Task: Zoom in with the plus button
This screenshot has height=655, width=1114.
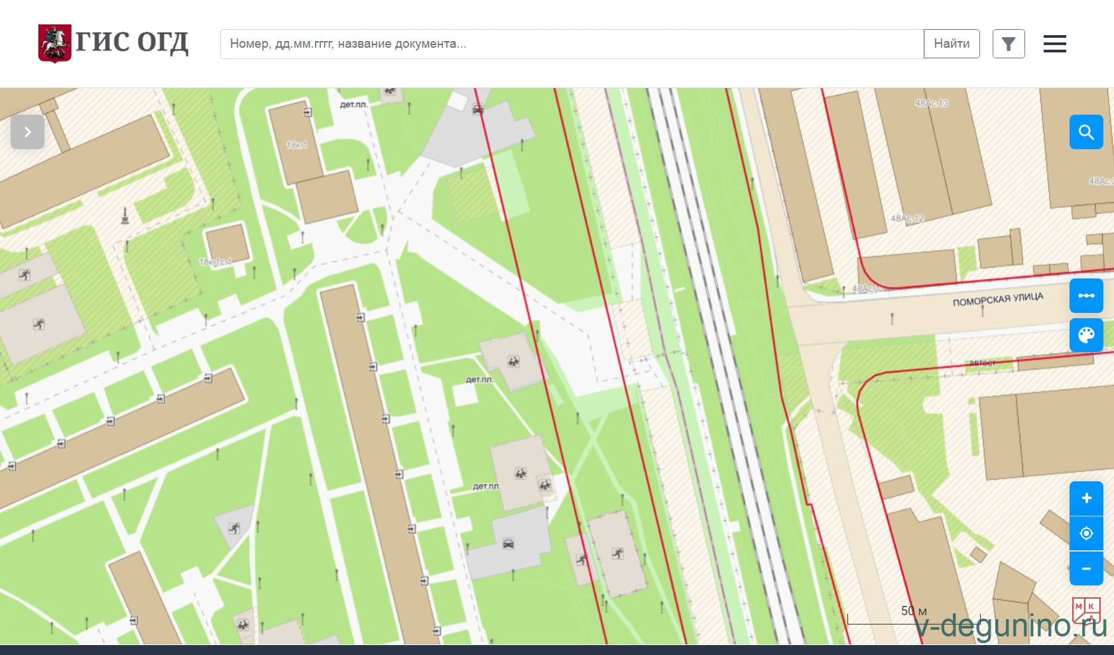Action: click(x=1085, y=499)
